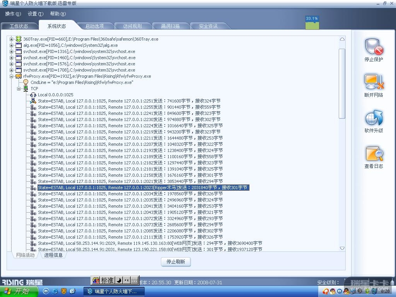Click the IME punctuation toggle icon
396x297 pixels.
pyautogui.click(x=126, y=280)
